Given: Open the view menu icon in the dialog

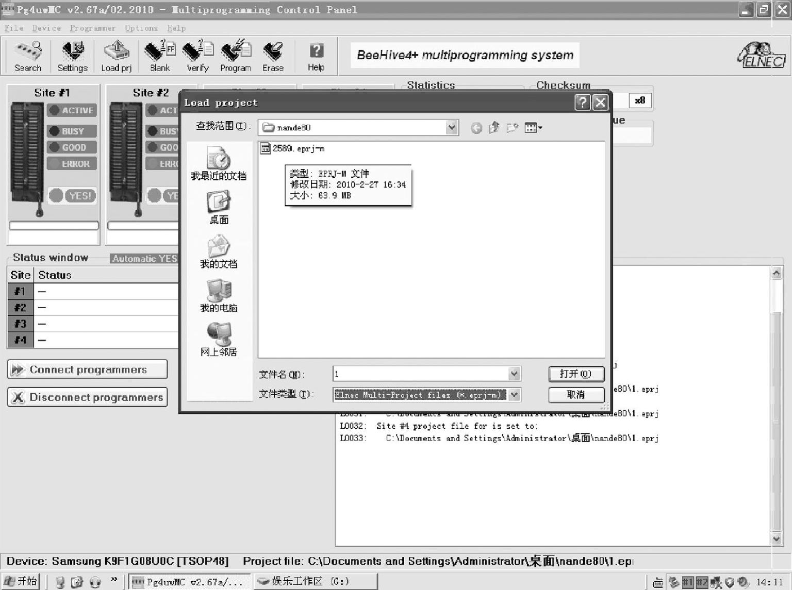Looking at the screenshot, I should (533, 127).
